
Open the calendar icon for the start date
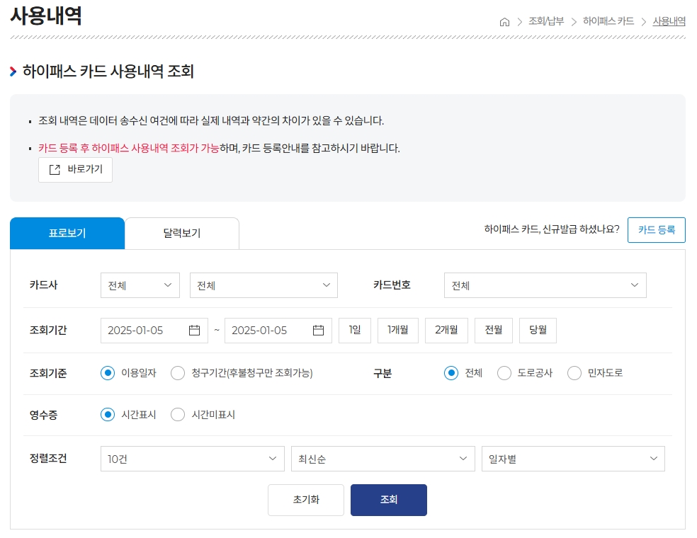(195, 330)
